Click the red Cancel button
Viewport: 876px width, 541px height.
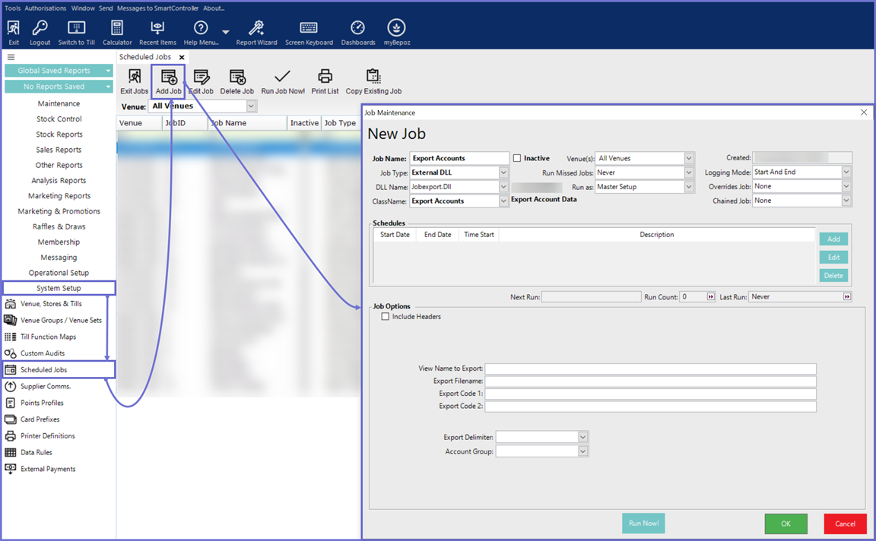[x=845, y=524]
